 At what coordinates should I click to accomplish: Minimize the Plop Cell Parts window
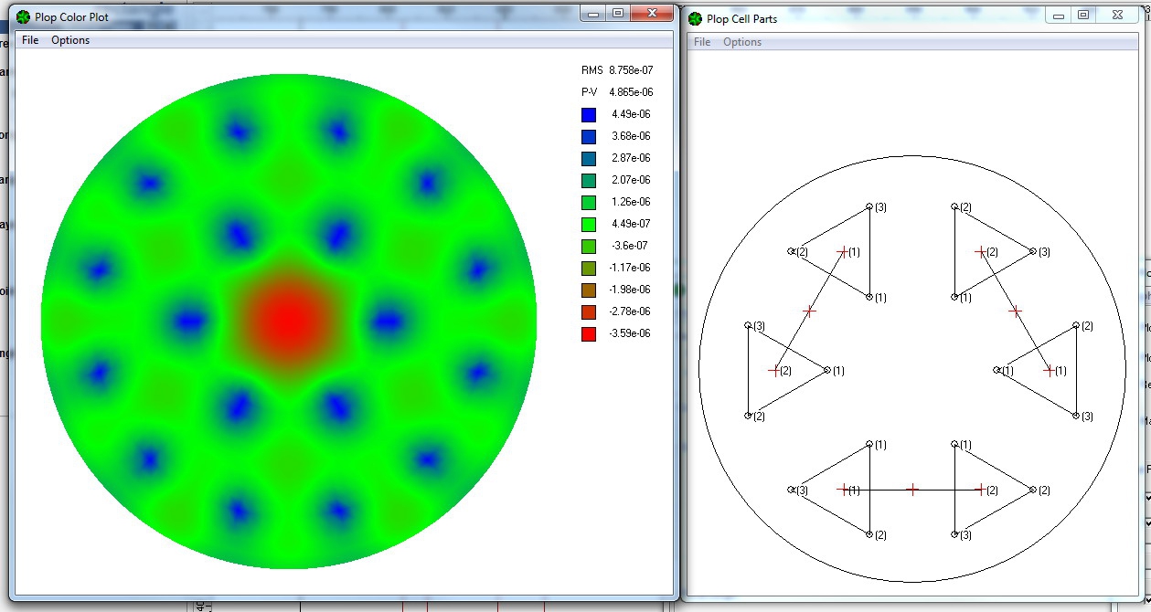[1060, 15]
